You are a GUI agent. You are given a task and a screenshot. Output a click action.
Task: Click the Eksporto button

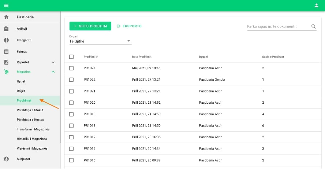click(x=129, y=26)
